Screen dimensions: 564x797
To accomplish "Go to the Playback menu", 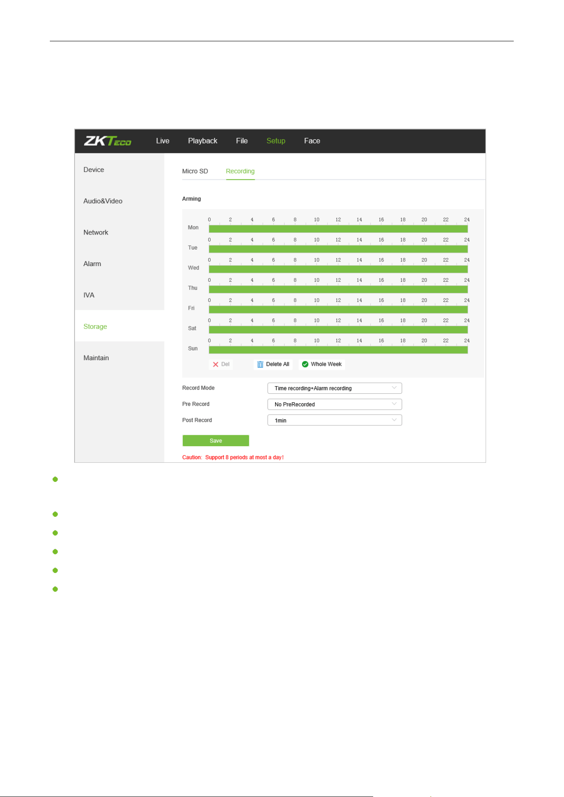I will 203,141.
